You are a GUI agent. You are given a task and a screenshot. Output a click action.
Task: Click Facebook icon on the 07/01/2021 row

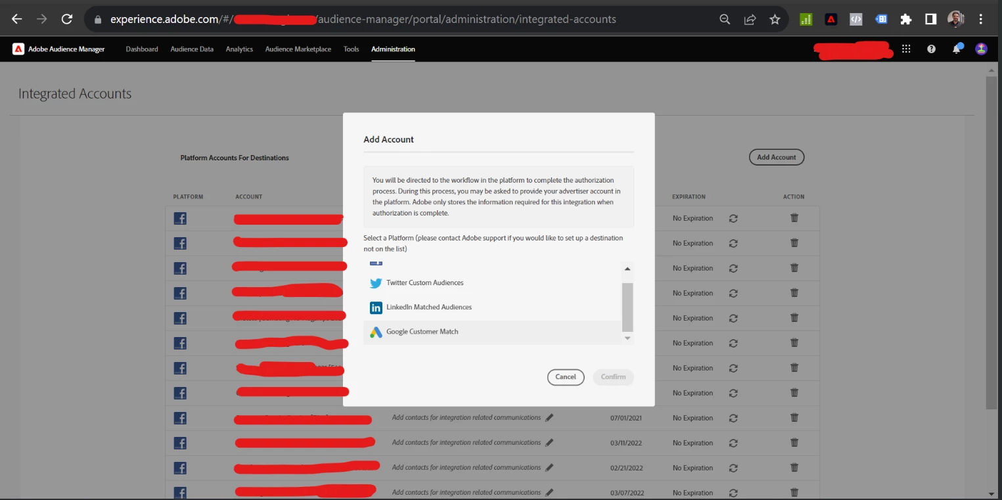click(x=180, y=418)
